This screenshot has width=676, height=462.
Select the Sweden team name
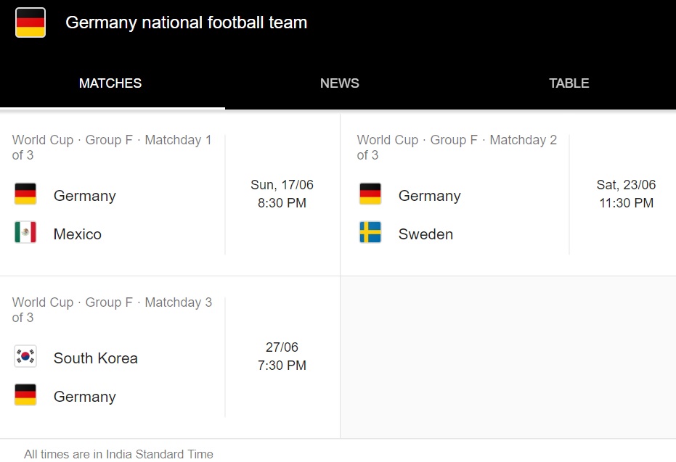(425, 234)
